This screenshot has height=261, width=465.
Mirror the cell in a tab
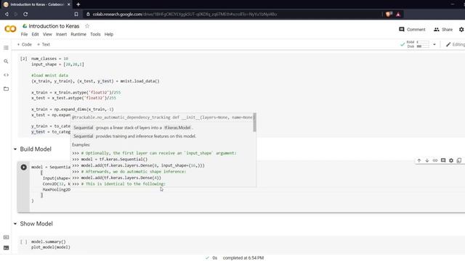click(459, 160)
